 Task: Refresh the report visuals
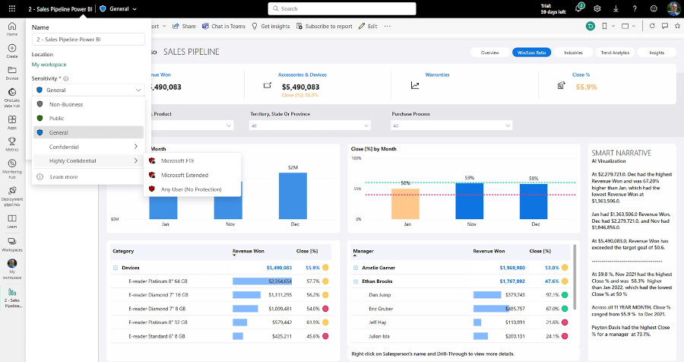[x=652, y=26]
